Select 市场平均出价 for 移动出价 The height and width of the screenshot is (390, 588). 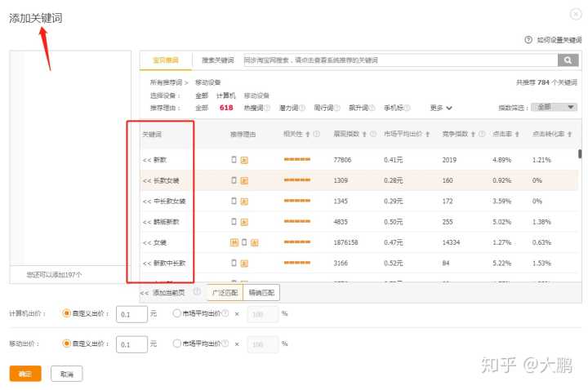[177, 343]
